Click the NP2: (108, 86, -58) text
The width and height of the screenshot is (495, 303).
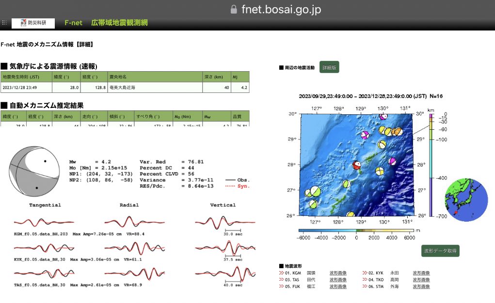click(101, 180)
